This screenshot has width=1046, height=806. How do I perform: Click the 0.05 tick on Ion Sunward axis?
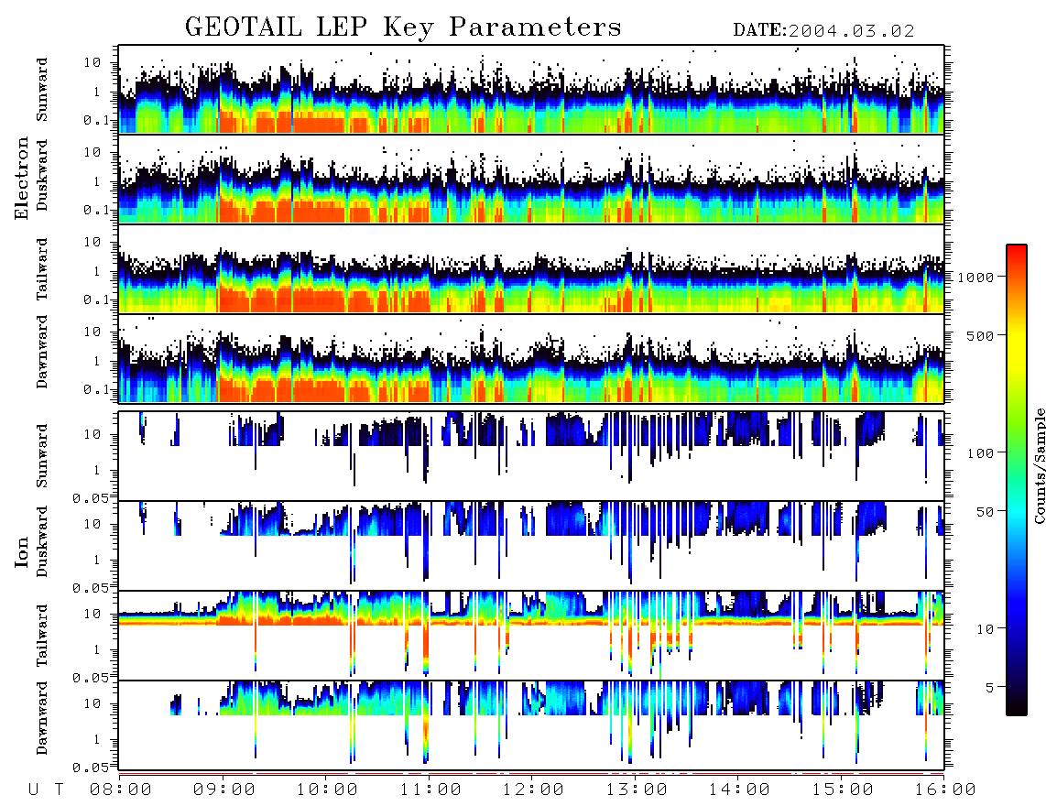90,497
